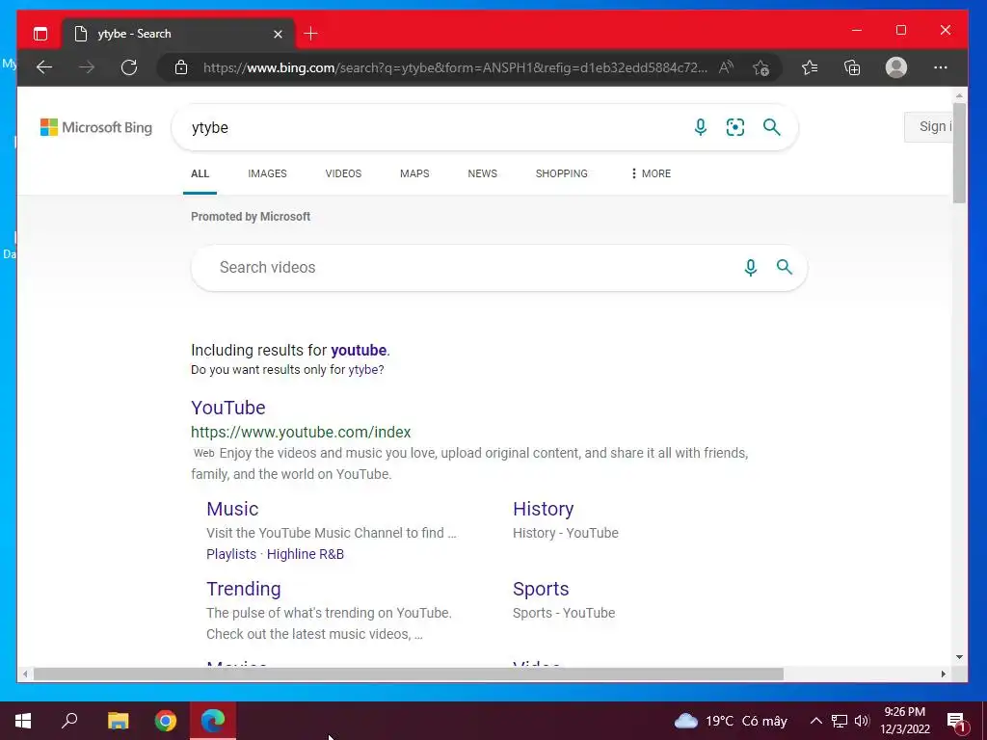Screen dimensions: 987x740
Task: View site information lock icon
Action: (181, 67)
